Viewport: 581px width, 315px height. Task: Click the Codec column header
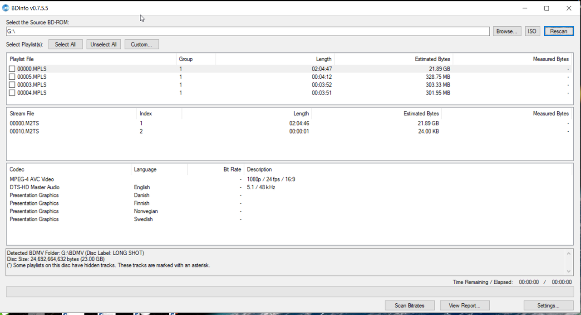[69, 169]
